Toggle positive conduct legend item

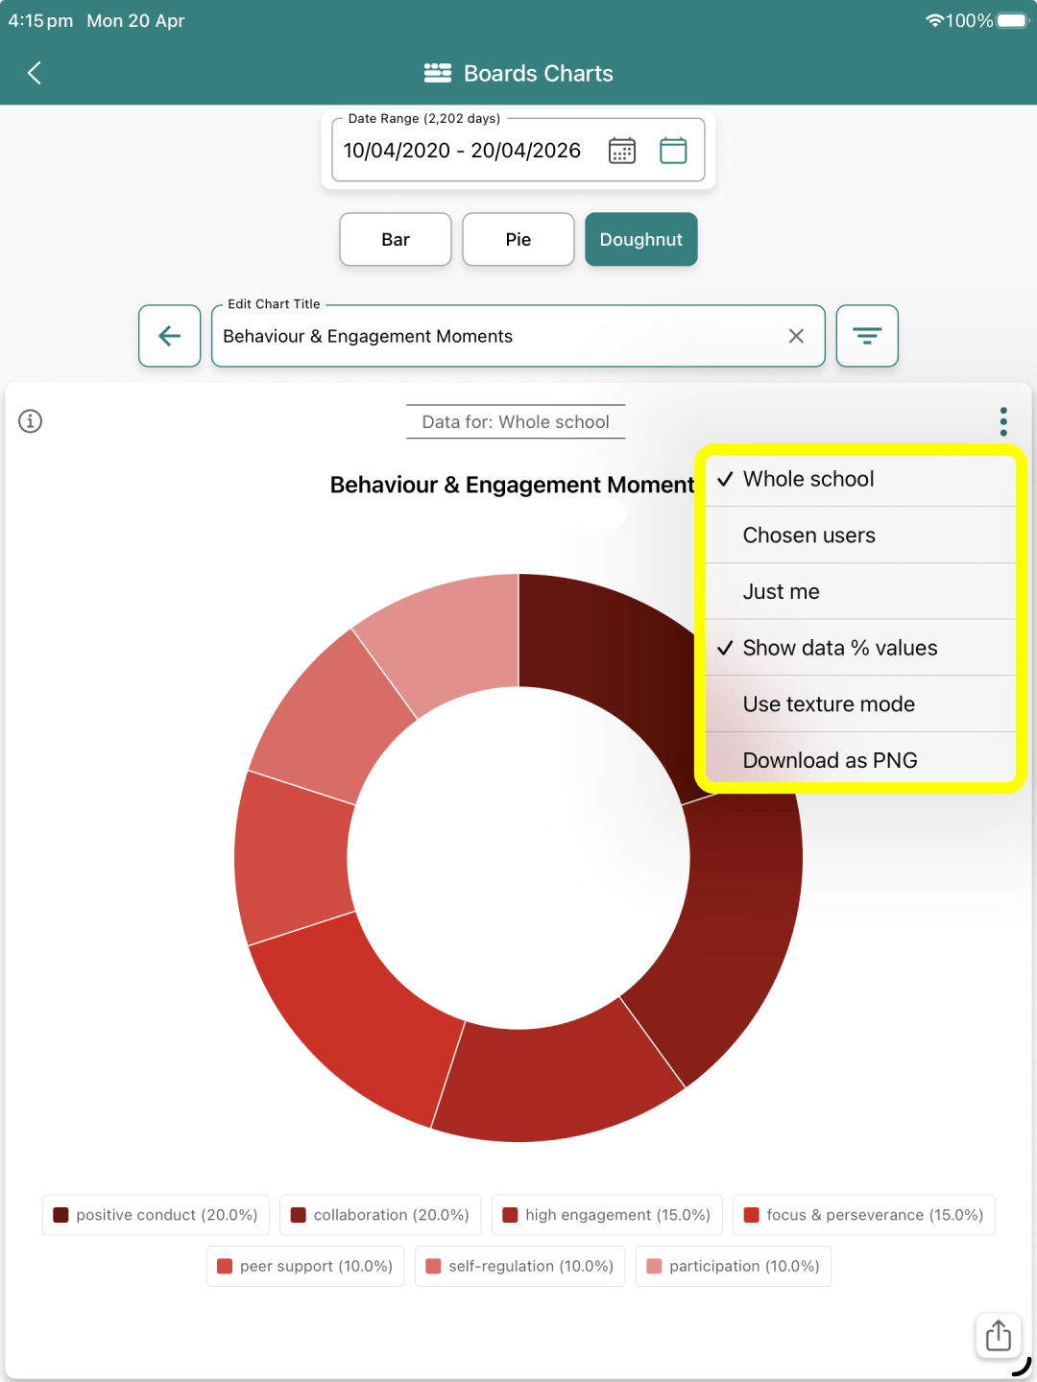[x=156, y=1215]
